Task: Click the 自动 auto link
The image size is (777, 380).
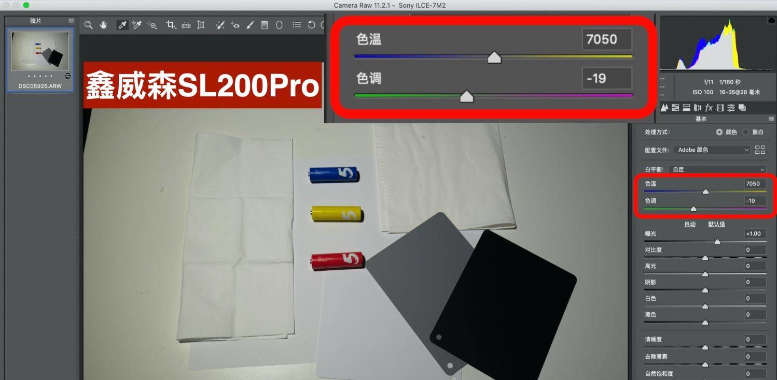Action: click(x=690, y=224)
